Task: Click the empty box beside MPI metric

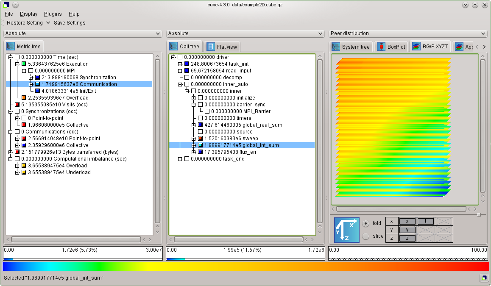Action: coord(31,71)
